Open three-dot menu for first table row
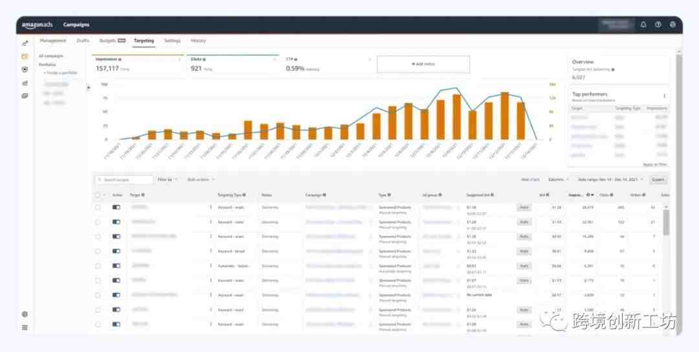 click(x=211, y=207)
